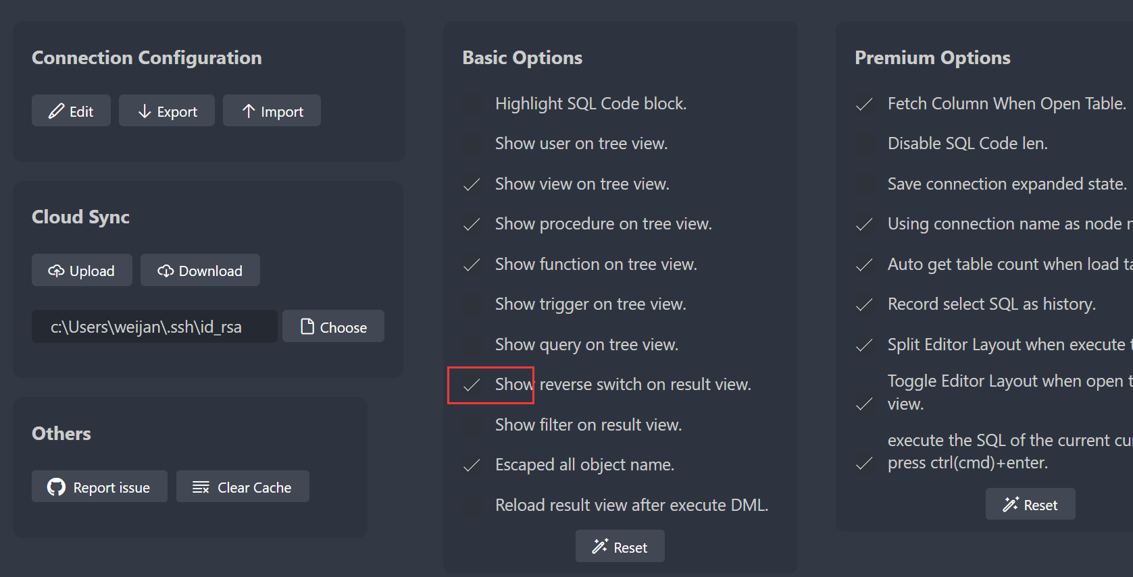Click the cloud icon on the Upload button
Screen dimensions: 1133x577
point(56,270)
